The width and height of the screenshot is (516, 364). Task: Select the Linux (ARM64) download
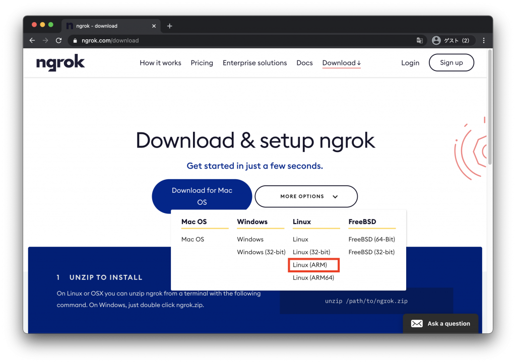(x=313, y=278)
